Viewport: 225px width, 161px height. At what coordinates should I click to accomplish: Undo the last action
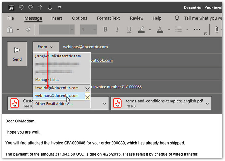point(21,7)
